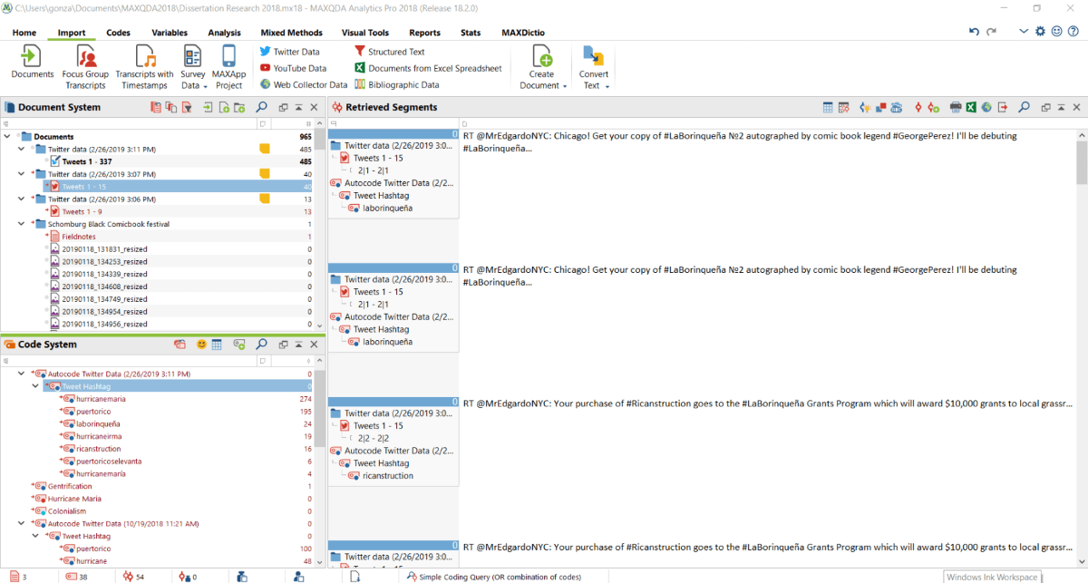Click the laborinqueña code in Code System
Screen dimensions: 1088x583
click(x=98, y=423)
